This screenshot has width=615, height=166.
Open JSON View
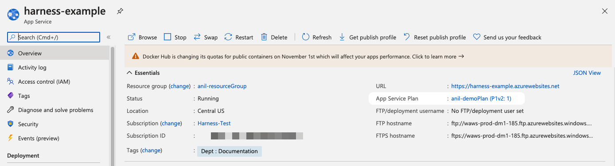pyautogui.click(x=587, y=73)
